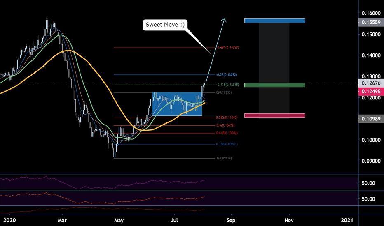
Task: Select the 0.10989 price label
Action: click(371, 119)
